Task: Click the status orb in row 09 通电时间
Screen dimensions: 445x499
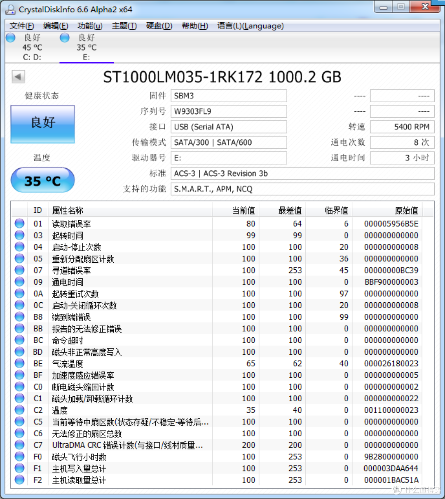Action: click(19, 282)
